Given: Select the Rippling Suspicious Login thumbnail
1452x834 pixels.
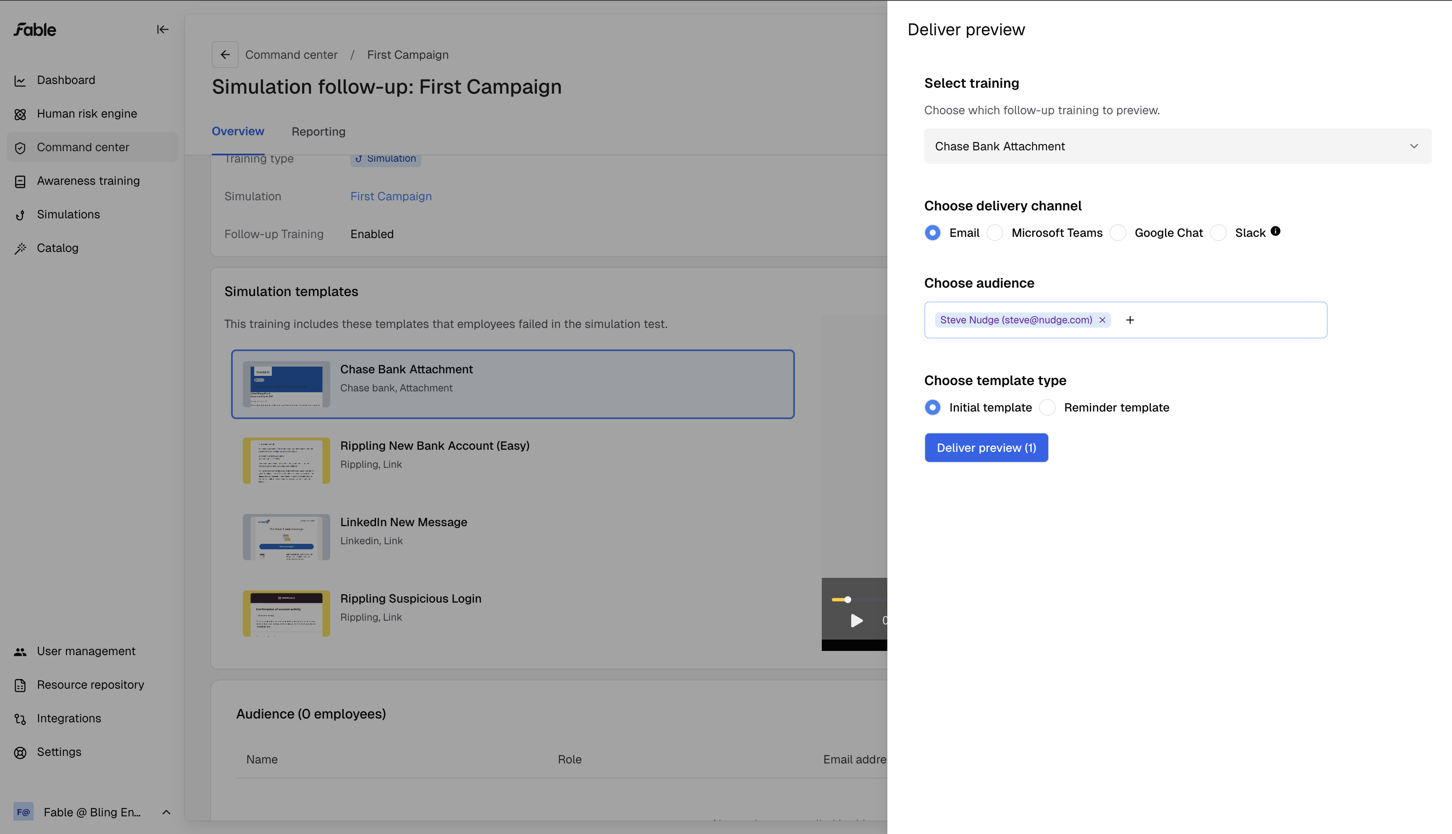Looking at the screenshot, I should 286,614.
